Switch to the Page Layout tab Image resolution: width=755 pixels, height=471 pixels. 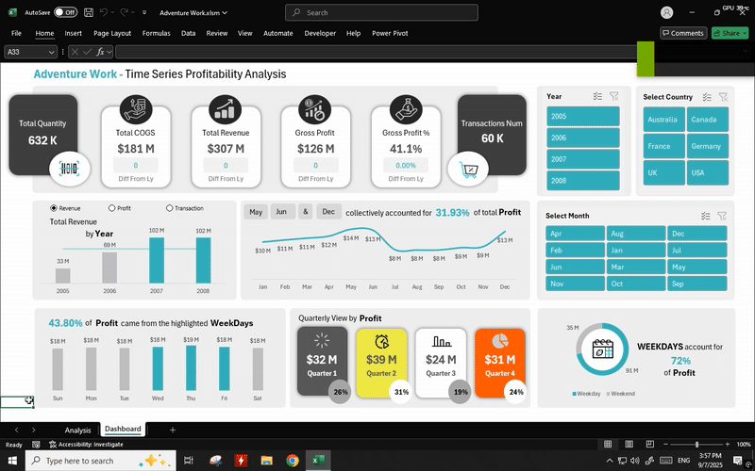click(x=112, y=33)
